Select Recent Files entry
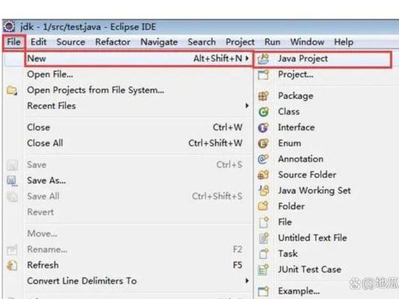The height and width of the screenshot is (299, 399). click(x=139, y=106)
